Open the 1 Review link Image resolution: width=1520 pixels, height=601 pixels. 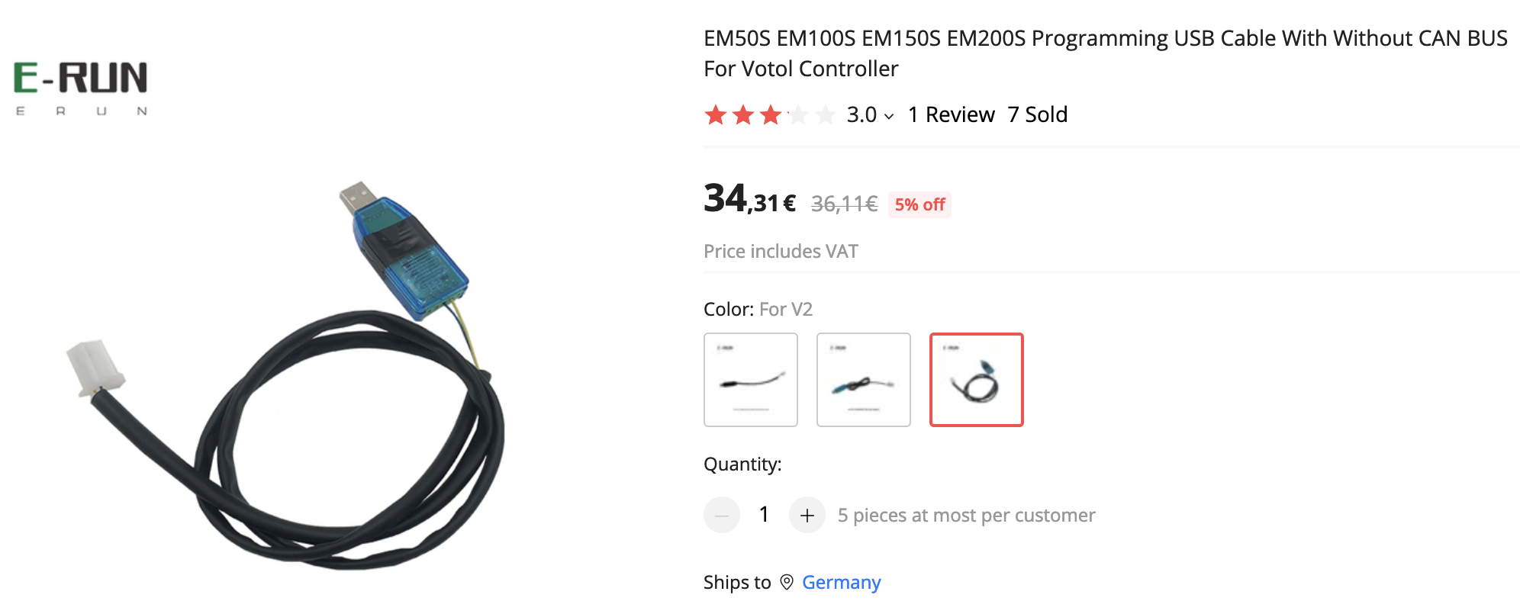(952, 115)
